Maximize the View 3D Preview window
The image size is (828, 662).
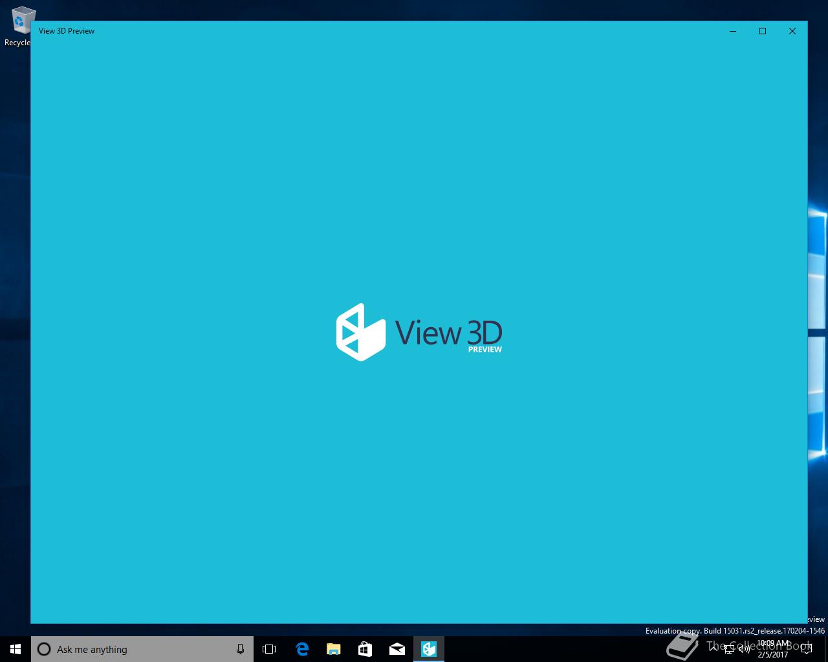pos(763,31)
